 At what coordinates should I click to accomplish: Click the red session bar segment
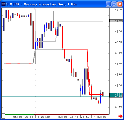[x=71, y=115]
